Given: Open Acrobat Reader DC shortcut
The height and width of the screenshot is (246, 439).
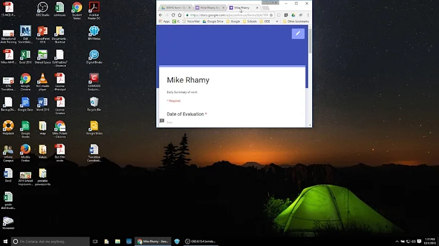Looking at the screenshot, I should [x=94, y=10].
